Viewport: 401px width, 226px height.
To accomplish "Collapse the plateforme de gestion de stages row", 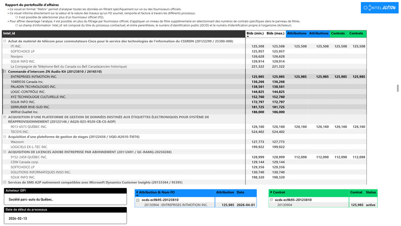I will click(5, 136).
